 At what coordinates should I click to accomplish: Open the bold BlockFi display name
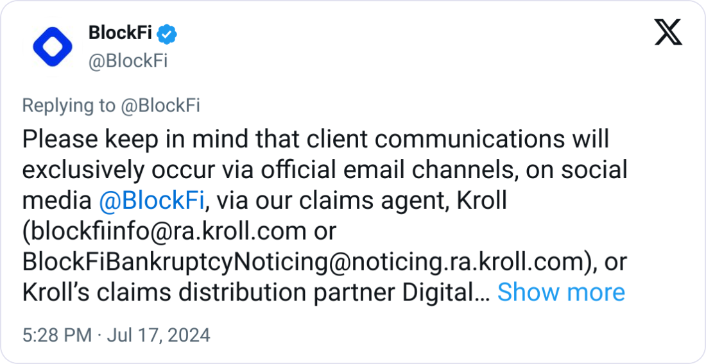[x=120, y=33]
